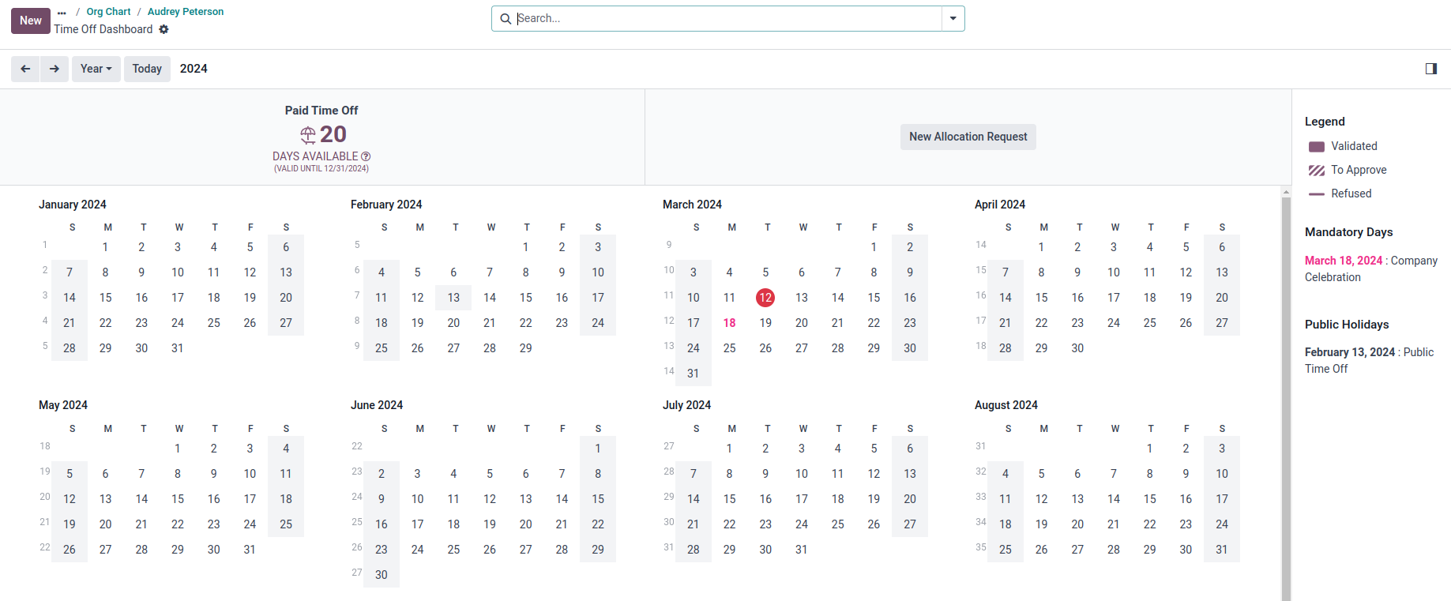Open the Year scale dropdown
This screenshot has height=601, width=1451.
point(96,69)
